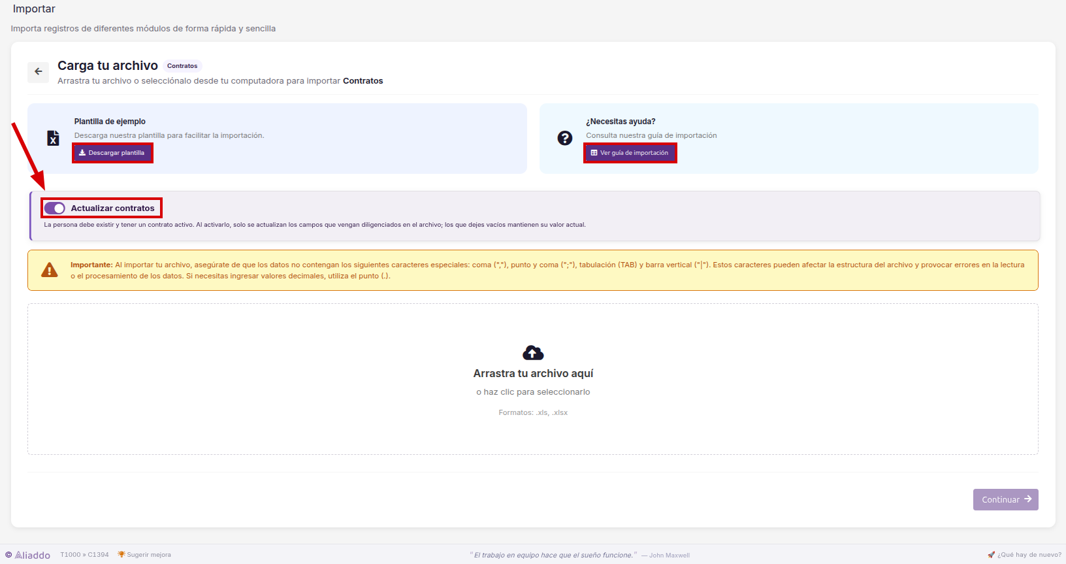The image size is (1066, 564).
Task: Click the warning triangle icon in the Importante notice
Action: coord(50,270)
